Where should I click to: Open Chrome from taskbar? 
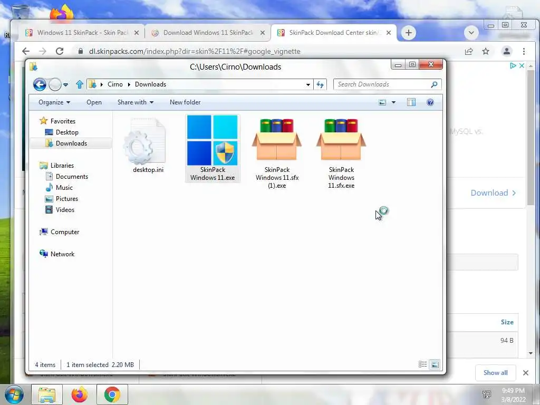click(112, 394)
